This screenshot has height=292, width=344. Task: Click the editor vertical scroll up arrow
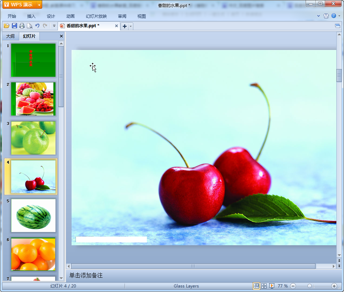click(339, 35)
